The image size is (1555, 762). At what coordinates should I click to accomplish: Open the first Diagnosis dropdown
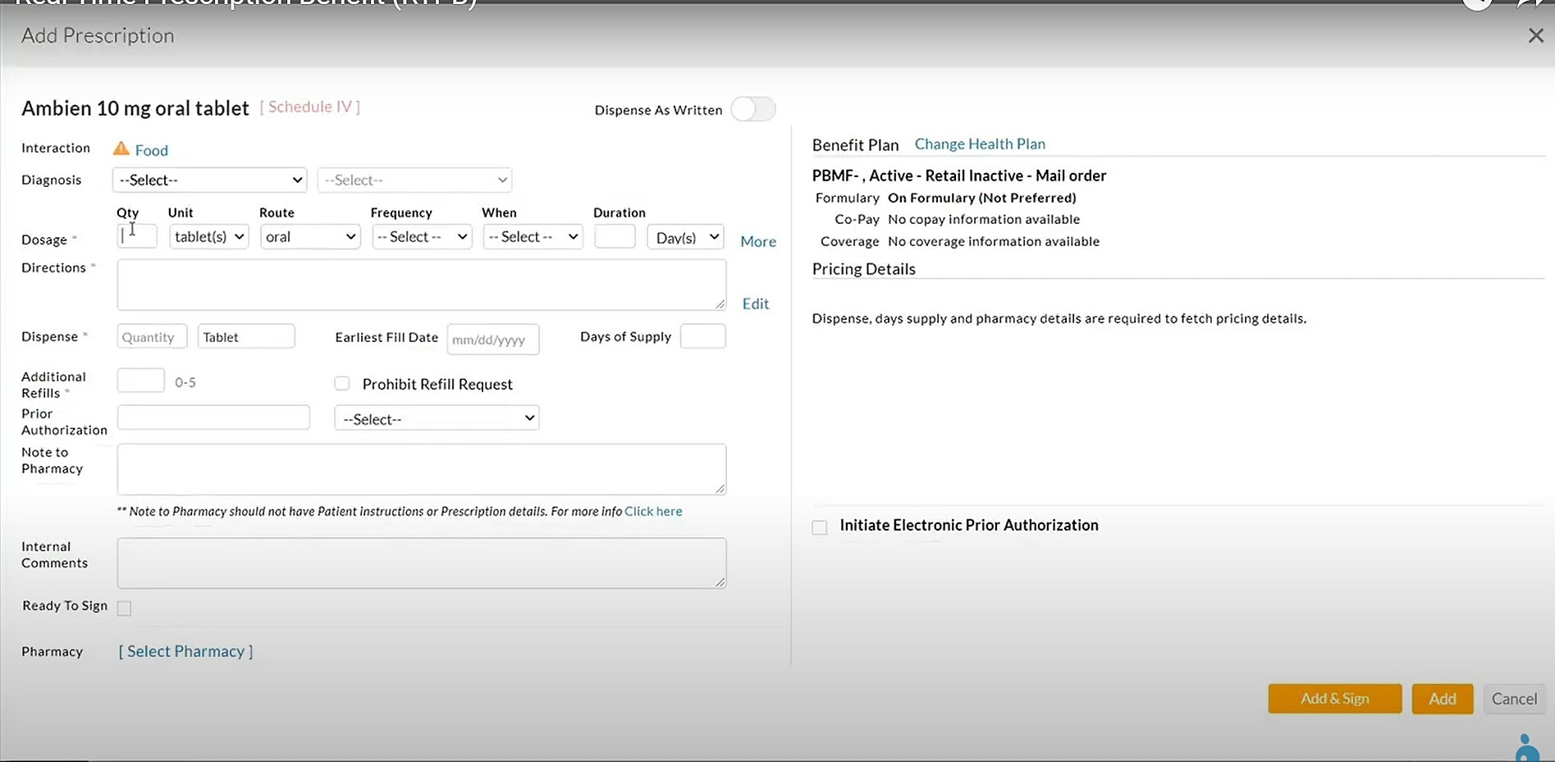point(210,180)
